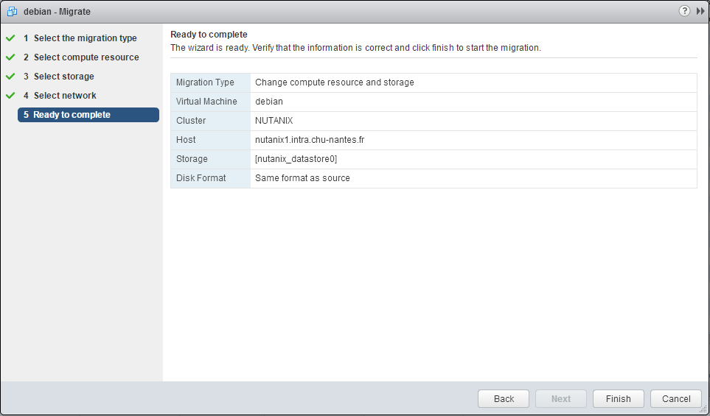Click the help question mark icon
710x416 pixels.
(684, 11)
